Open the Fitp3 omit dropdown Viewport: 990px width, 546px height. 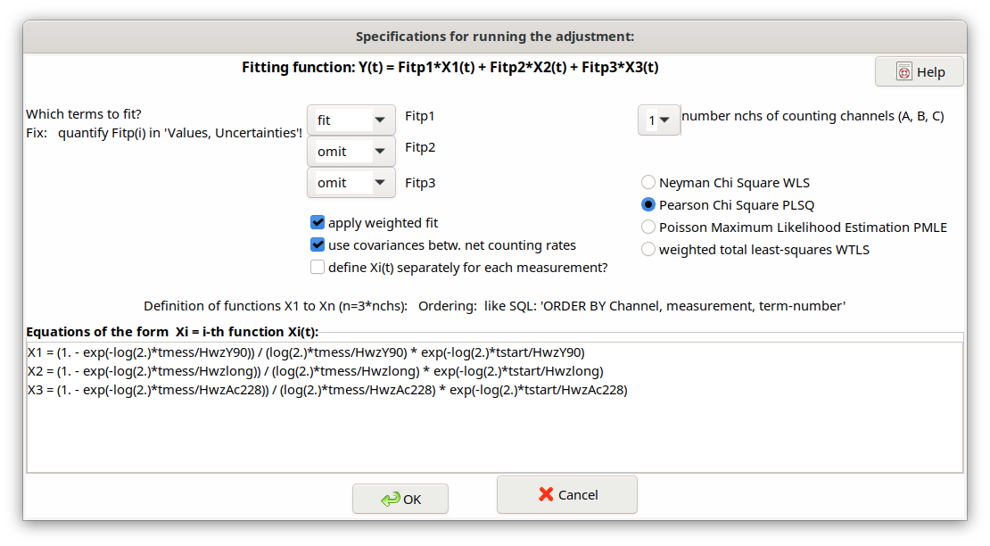click(x=351, y=182)
